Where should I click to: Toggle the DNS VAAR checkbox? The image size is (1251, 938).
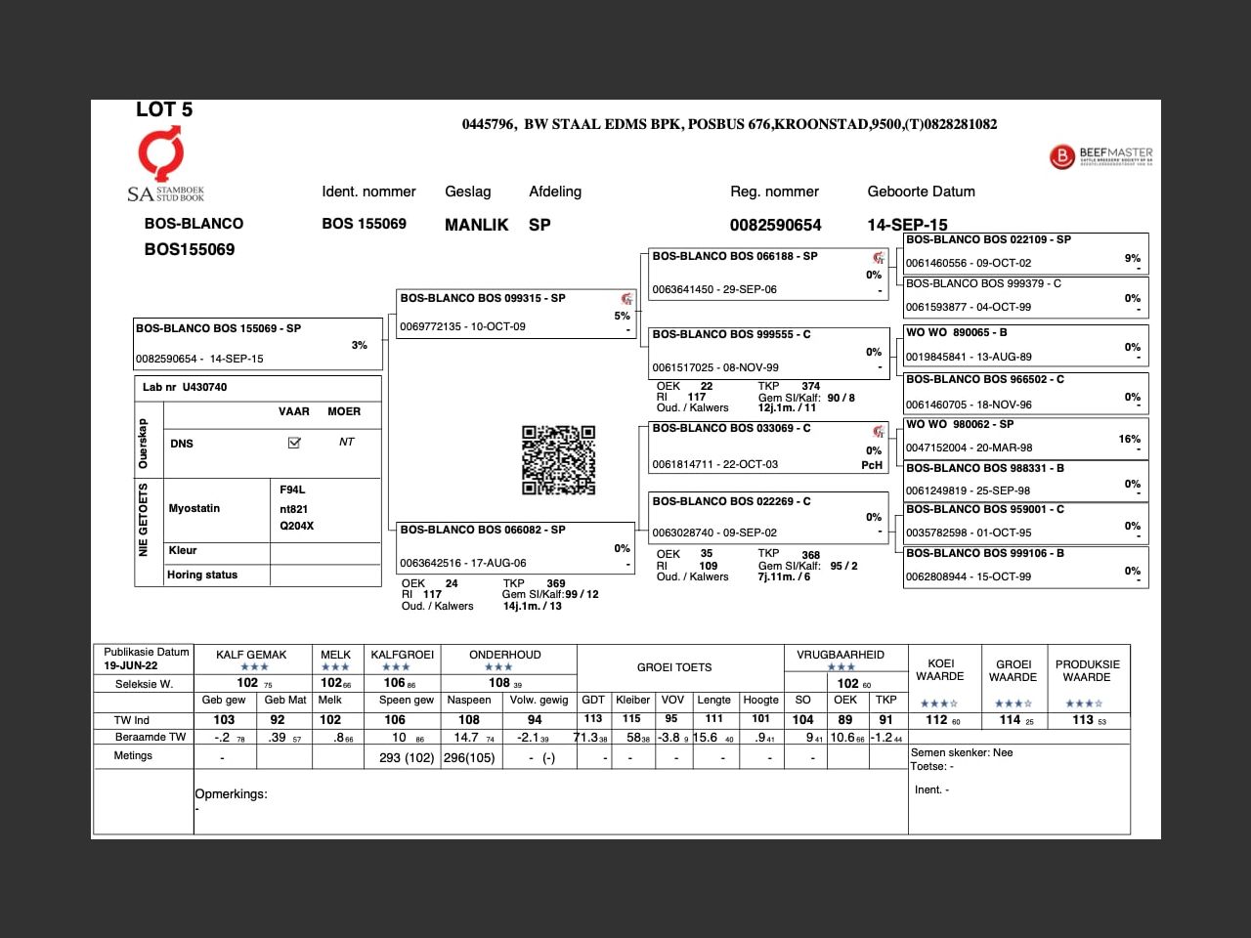[294, 443]
